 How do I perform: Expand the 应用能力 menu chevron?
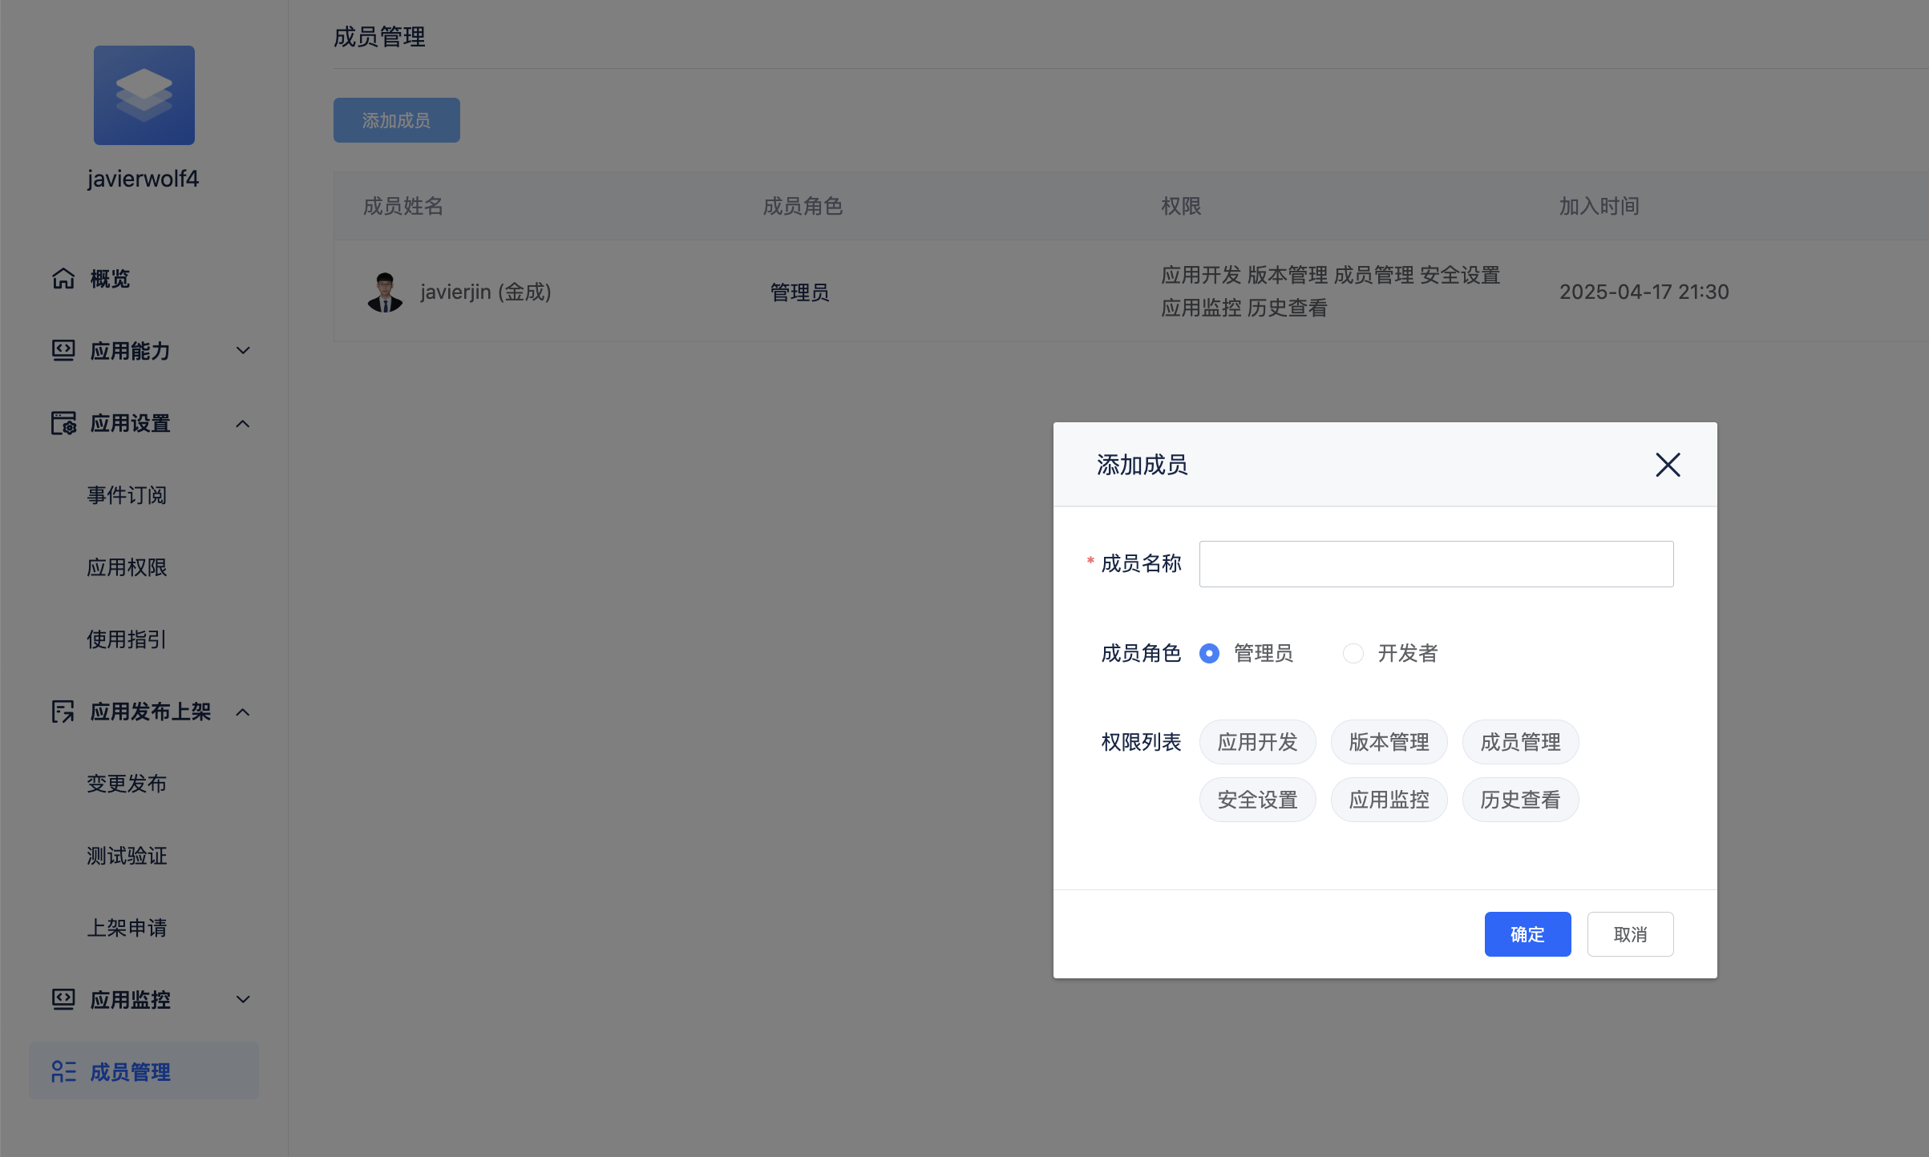243,350
